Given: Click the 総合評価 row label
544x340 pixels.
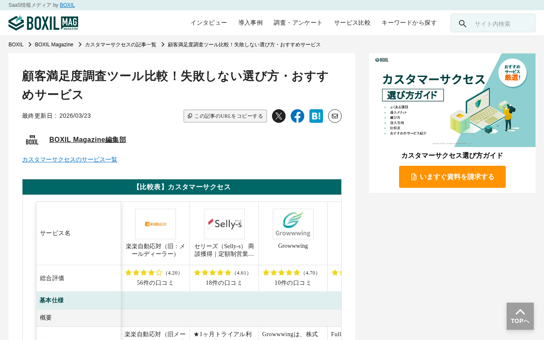Looking at the screenshot, I should click(52, 278).
